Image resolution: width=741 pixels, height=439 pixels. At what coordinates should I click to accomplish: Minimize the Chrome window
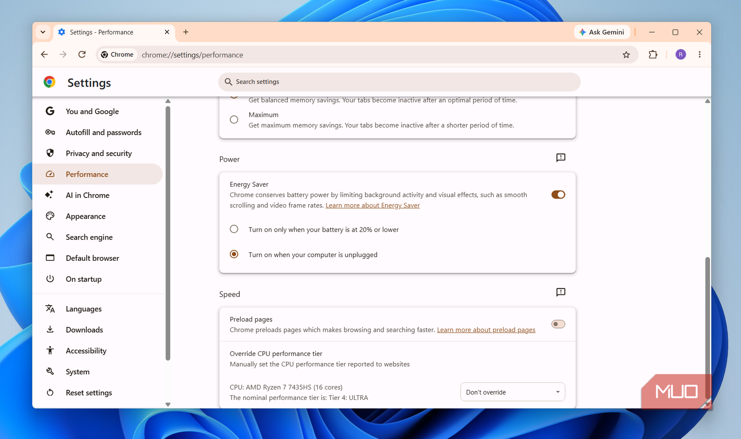tap(652, 32)
